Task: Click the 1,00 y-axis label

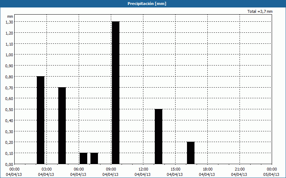Action: click(9, 55)
